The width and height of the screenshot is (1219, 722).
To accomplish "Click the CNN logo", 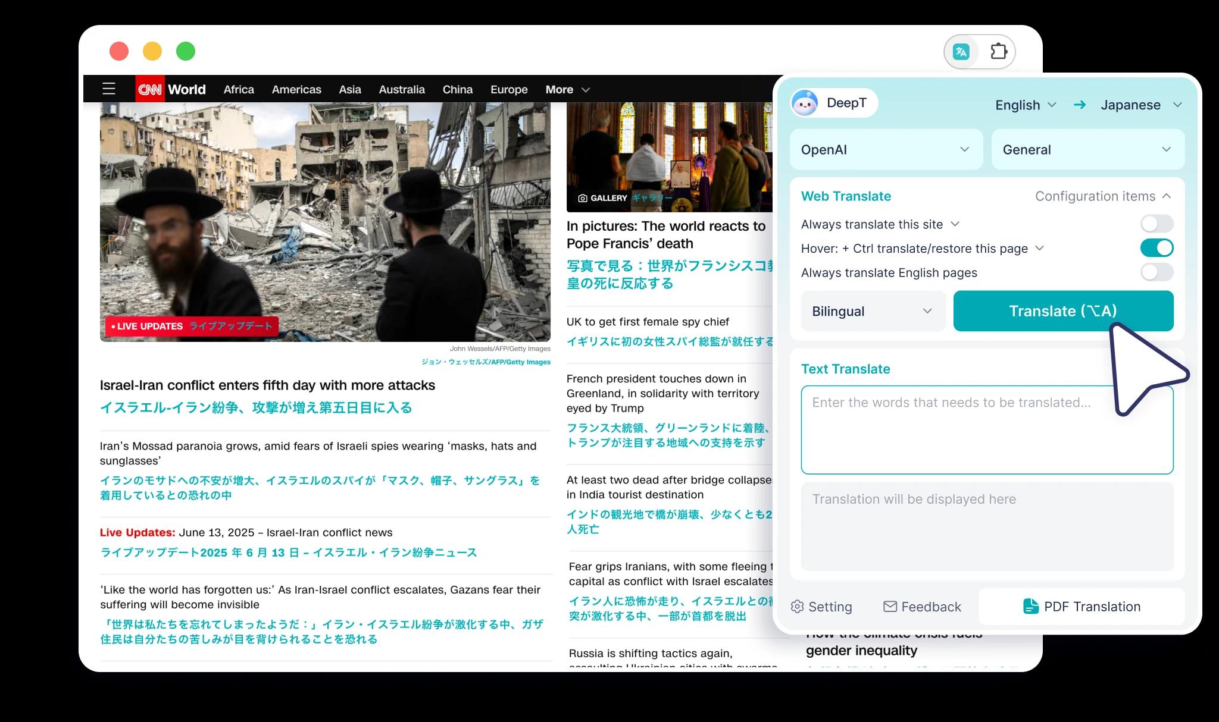I will coord(149,89).
